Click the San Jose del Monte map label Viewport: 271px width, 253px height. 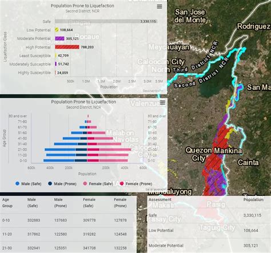[190, 16]
